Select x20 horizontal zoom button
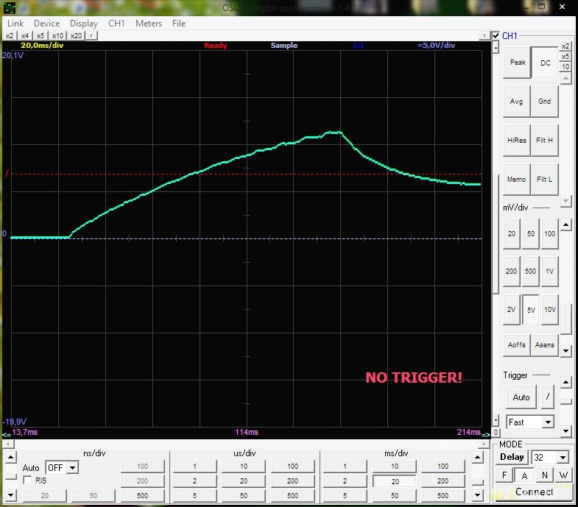 [x=76, y=36]
